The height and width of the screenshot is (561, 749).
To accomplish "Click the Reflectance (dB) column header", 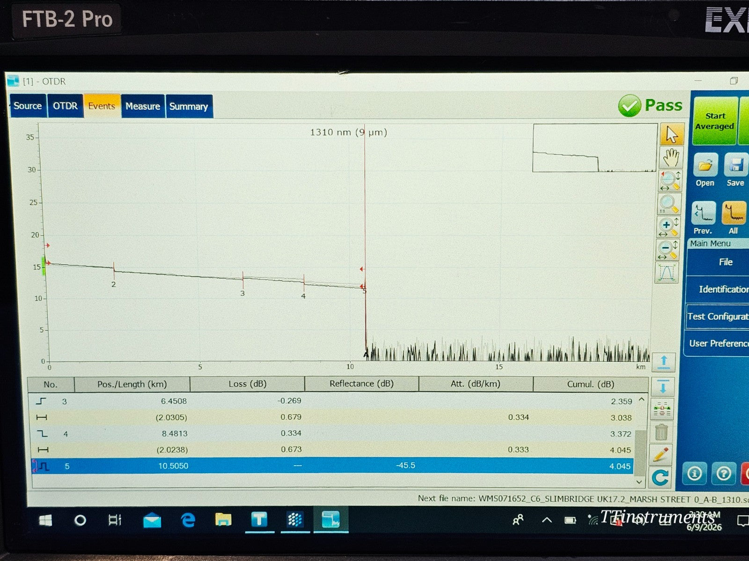I will click(361, 384).
